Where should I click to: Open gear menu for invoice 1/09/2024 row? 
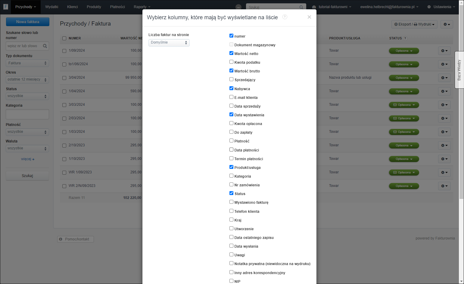pos(444,51)
